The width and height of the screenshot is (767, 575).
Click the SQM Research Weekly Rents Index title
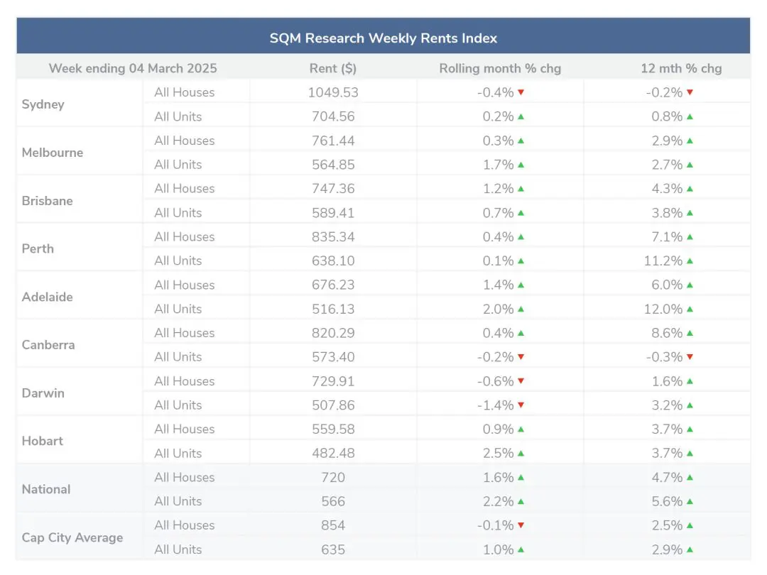(383, 38)
